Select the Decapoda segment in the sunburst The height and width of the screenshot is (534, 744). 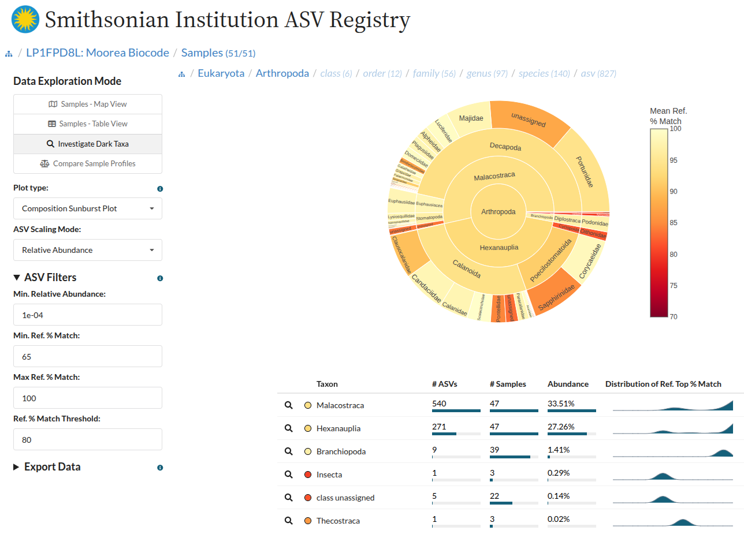coord(505,147)
